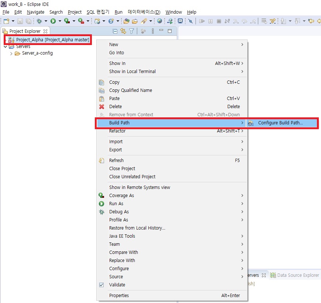
Task: Click the Open Console monitor icon
Action: click(x=180, y=21)
